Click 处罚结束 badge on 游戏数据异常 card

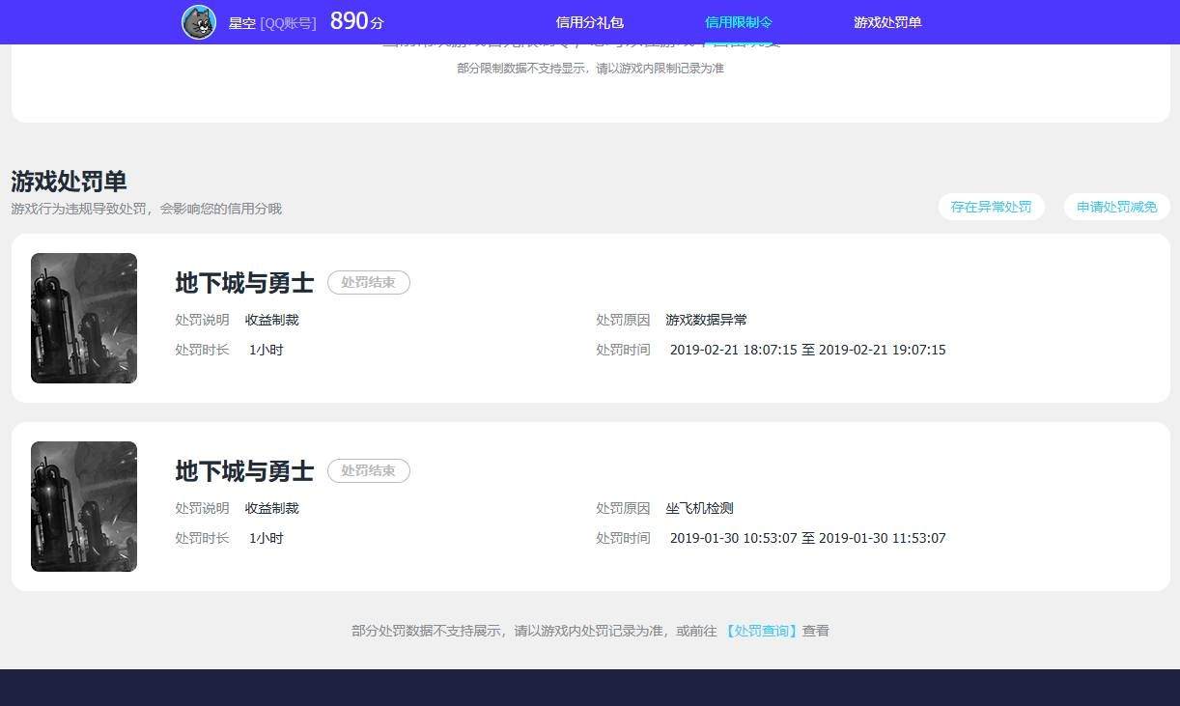click(x=369, y=283)
